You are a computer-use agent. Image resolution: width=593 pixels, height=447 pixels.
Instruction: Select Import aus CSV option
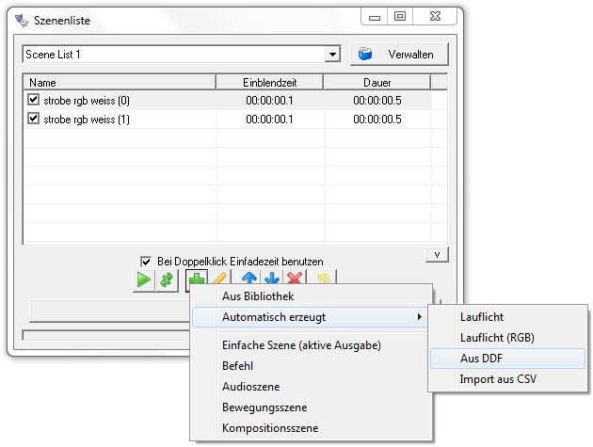[x=497, y=379]
